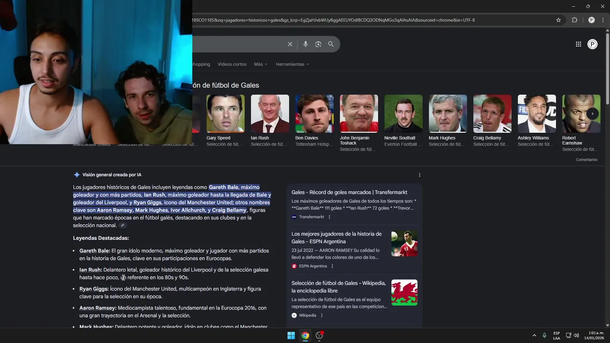Open the Robert Earnshaw player card

(x=581, y=123)
